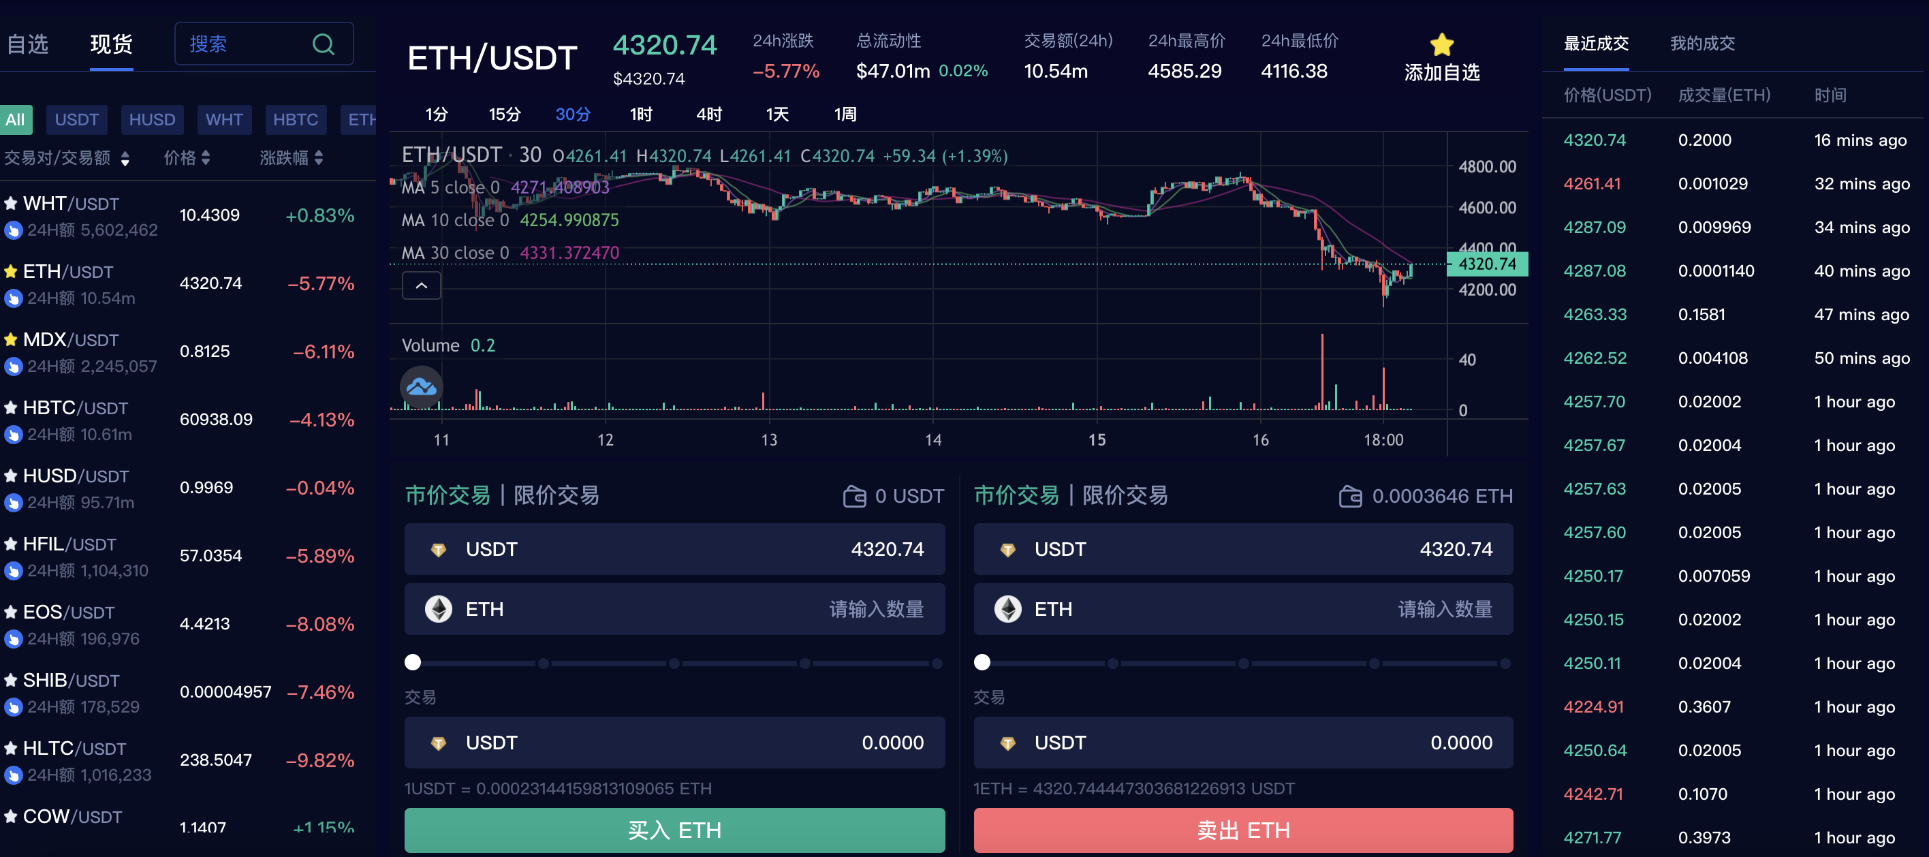1929x857 pixels.
Task: Switch to the 自选 tab
Action: (x=27, y=44)
